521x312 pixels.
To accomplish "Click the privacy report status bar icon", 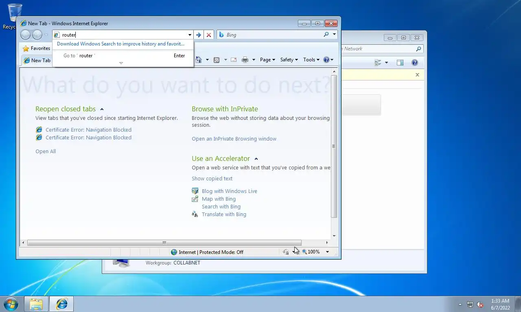I will tap(286, 252).
